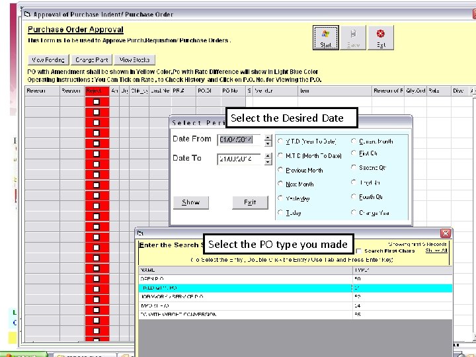Click the Vendor column header
This screenshot has width=476, height=357.
tap(275, 91)
